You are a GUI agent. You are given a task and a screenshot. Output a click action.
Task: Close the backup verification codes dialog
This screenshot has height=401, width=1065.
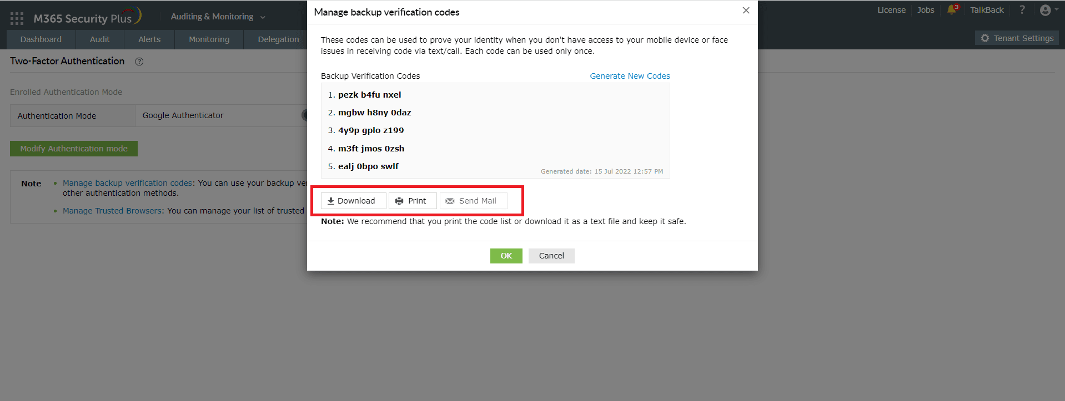[x=746, y=11]
